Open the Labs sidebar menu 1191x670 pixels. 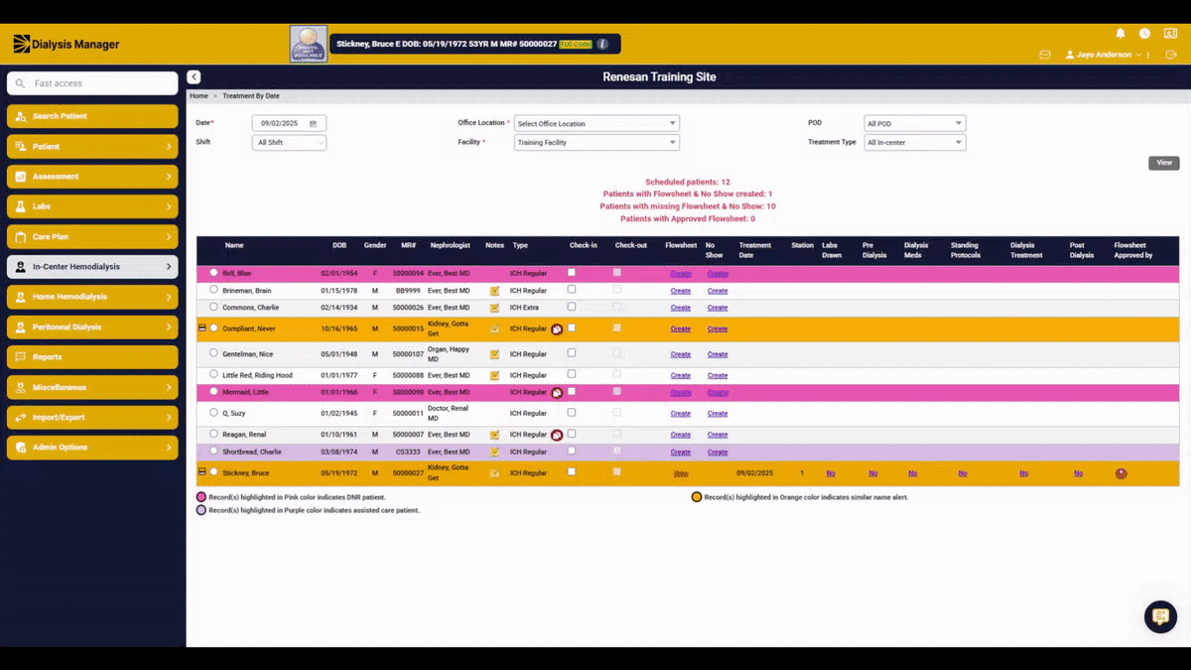(92, 206)
